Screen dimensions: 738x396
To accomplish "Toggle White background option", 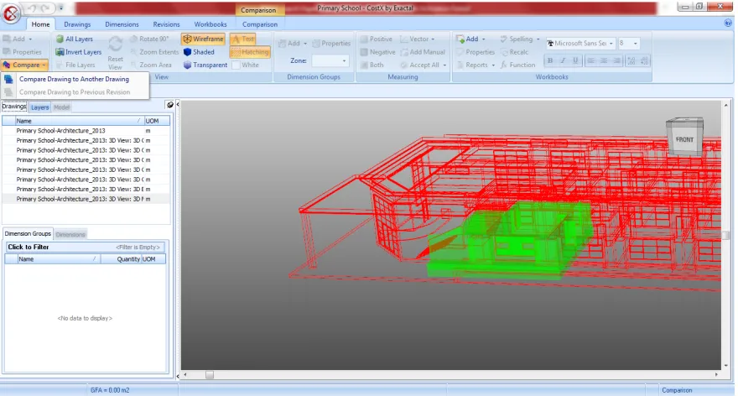I will click(x=245, y=65).
